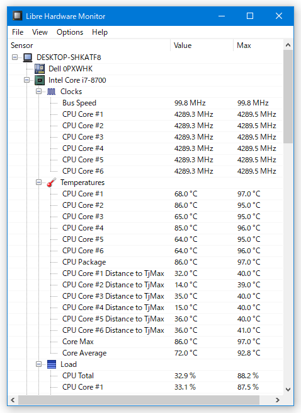Viewport: 301px width, 413px height.
Task: Select CPU Core #4 under Temperatures
Action: pyautogui.click(x=145, y=228)
